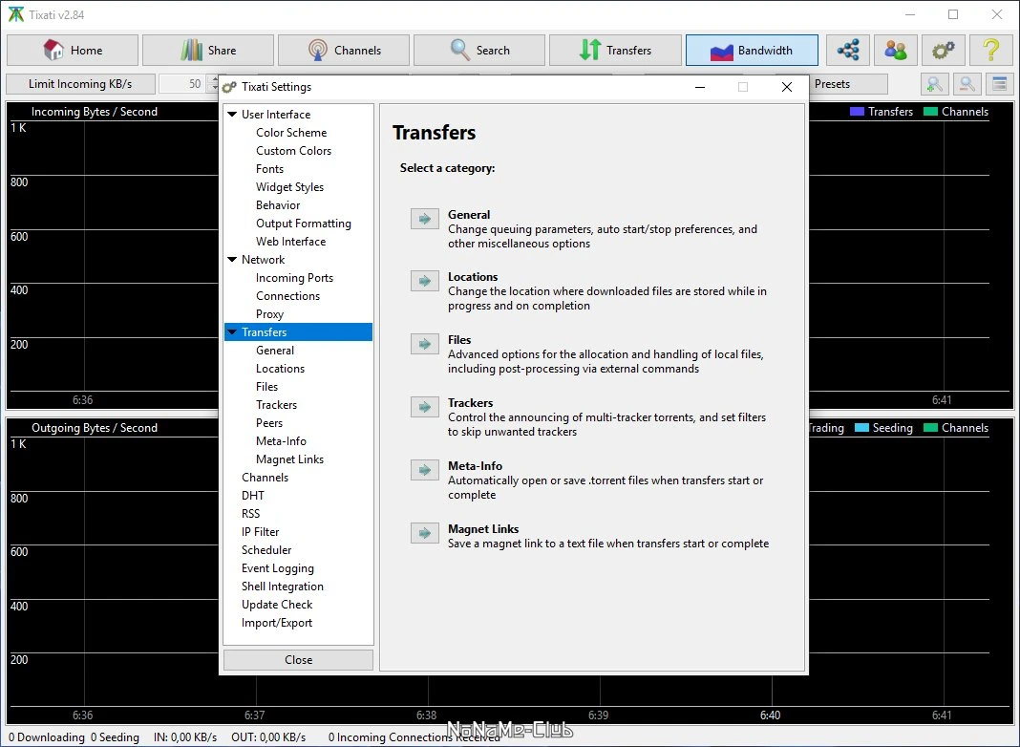
Task: Click the zoom in graph icon
Action: pyautogui.click(x=934, y=84)
